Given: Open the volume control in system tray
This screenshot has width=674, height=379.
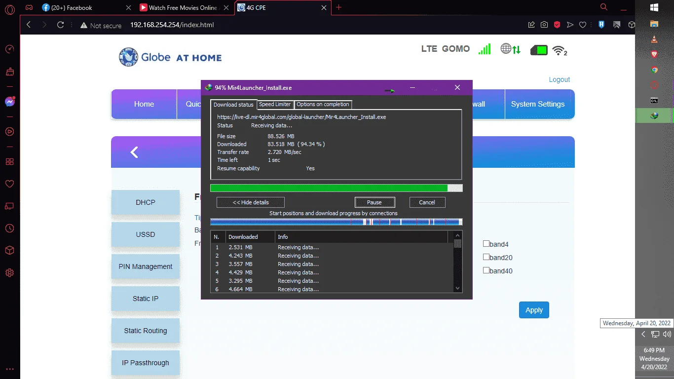Looking at the screenshot, I should coord(667,334).
